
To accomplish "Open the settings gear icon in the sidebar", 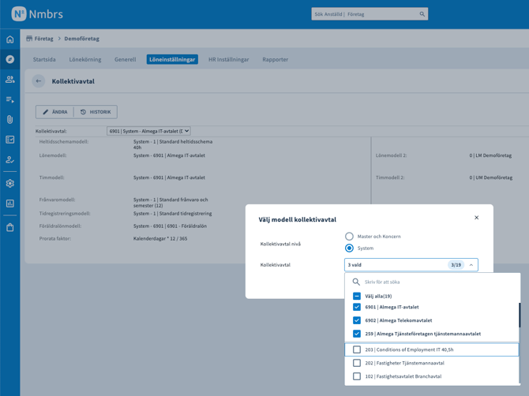I will point(10,183).
